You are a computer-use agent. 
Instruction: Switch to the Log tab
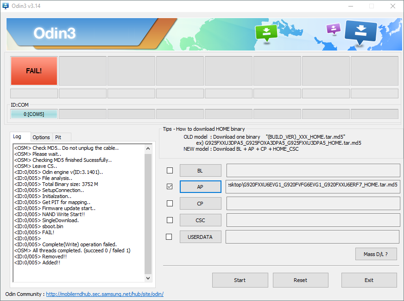tap(20, 136)
